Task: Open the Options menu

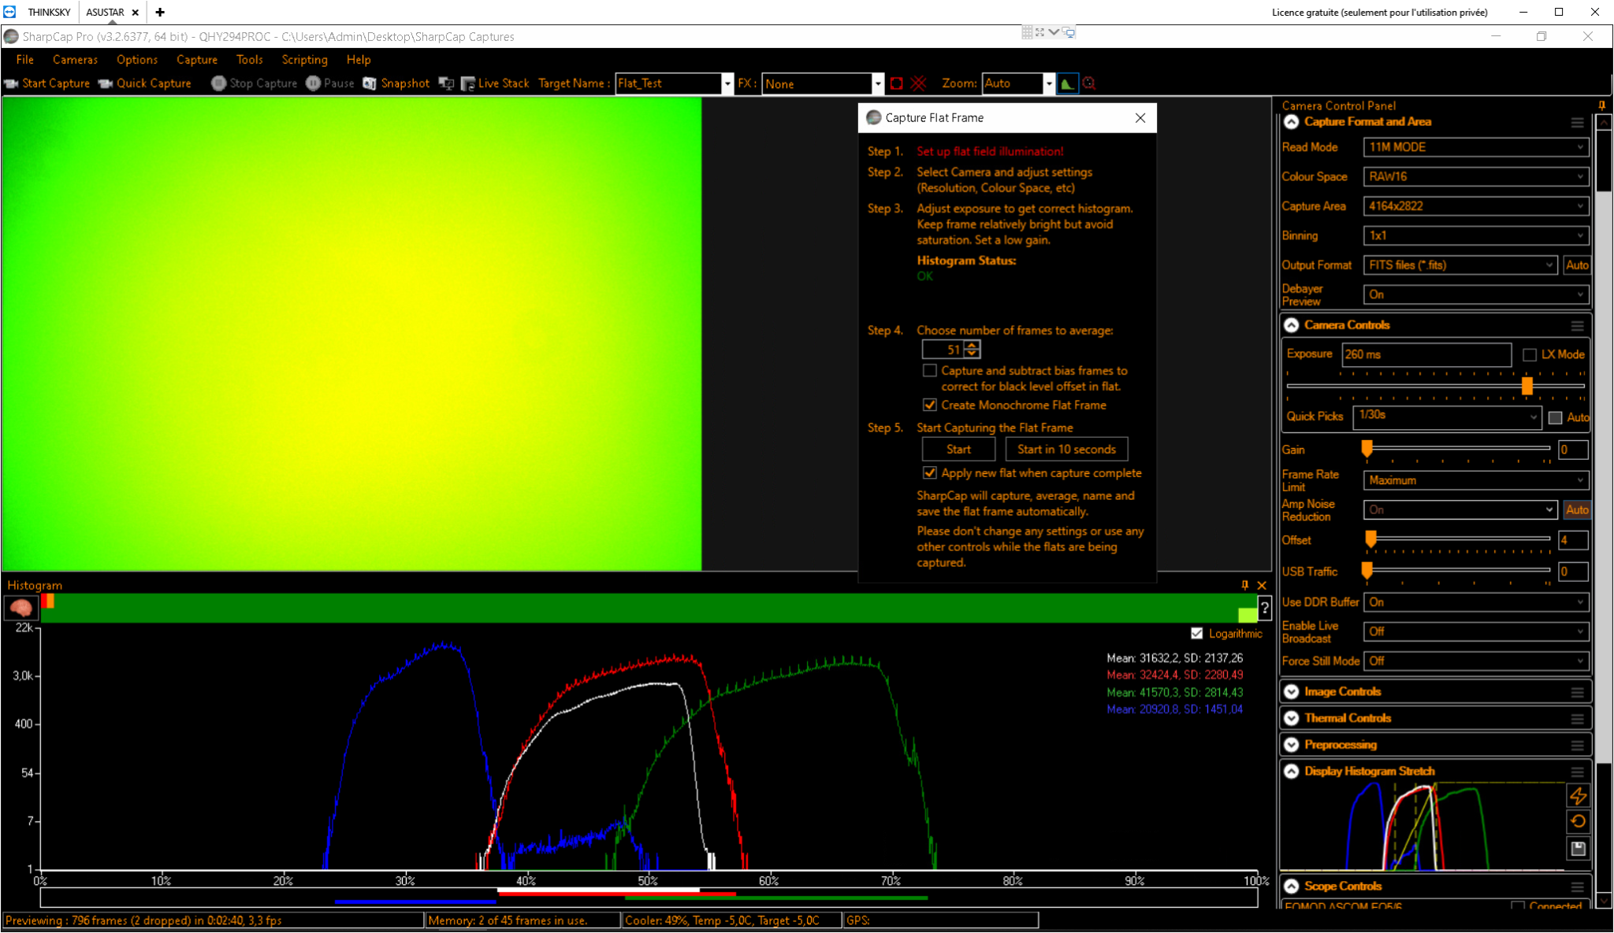Action: coord(137,60)
